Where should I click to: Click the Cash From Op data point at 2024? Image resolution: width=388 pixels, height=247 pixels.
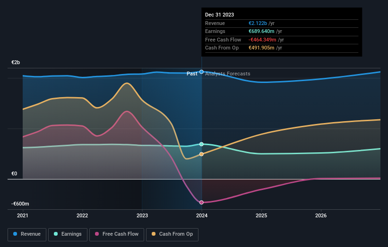click(201, 154)
